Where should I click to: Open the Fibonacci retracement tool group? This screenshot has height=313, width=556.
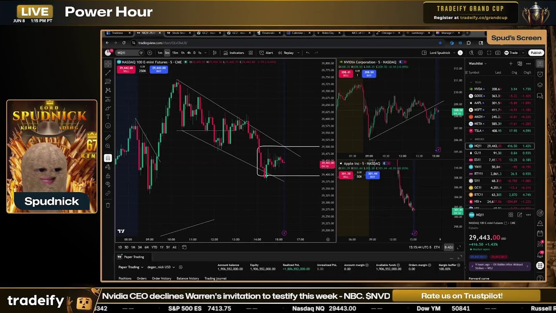point(108,81)
